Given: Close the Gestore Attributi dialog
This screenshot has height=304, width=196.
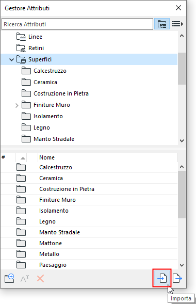Looking at the screenshot, I should tap(178, 8).
